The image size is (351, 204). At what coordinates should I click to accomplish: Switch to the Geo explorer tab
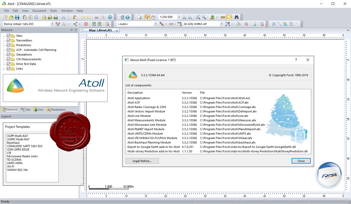38,110
